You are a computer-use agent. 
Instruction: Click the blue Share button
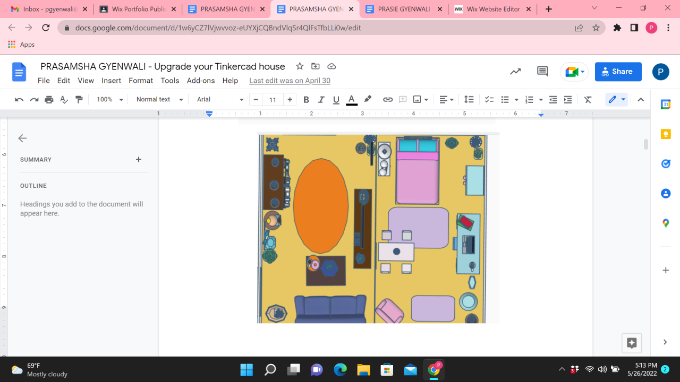(x=618, y=72)
